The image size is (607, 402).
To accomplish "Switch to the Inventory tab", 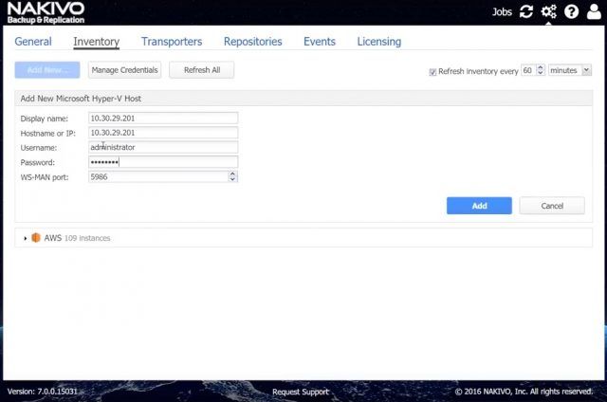I will point(97,42).
